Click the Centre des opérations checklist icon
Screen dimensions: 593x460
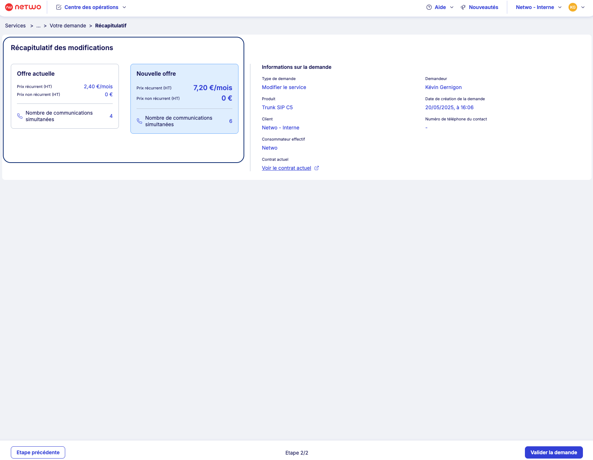(x=59, y=7)
